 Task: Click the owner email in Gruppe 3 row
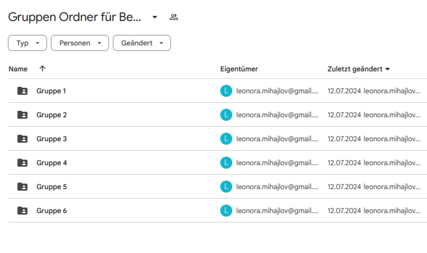pos(277,139)
